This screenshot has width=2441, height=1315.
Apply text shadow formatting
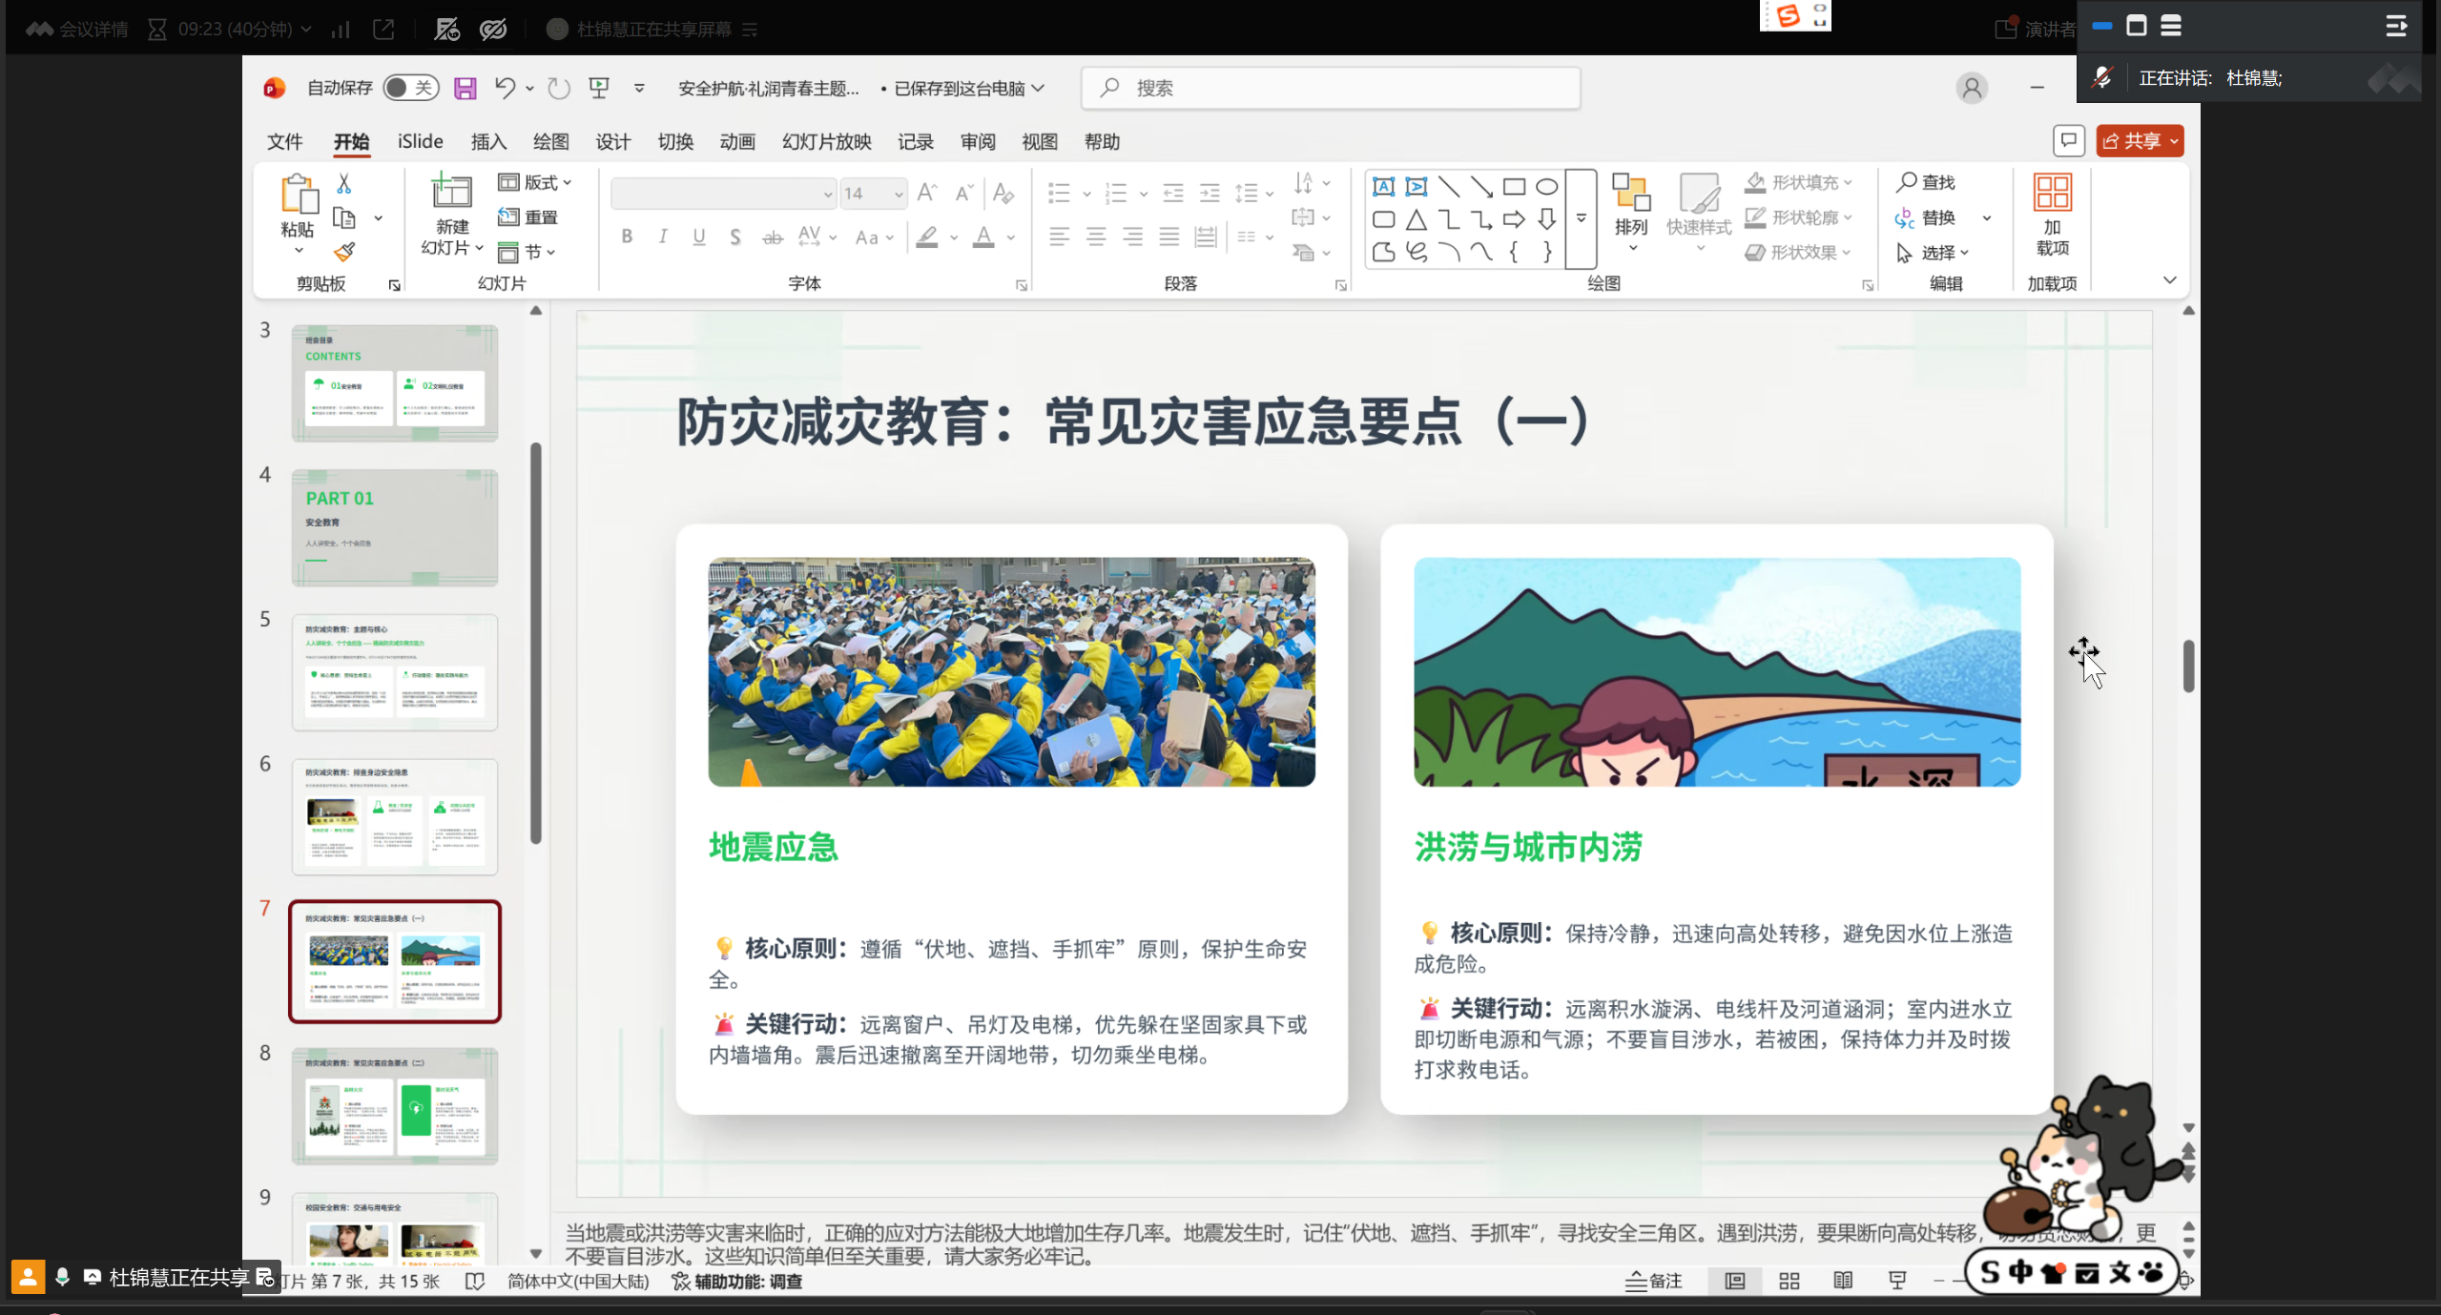(x=734, y=236)
